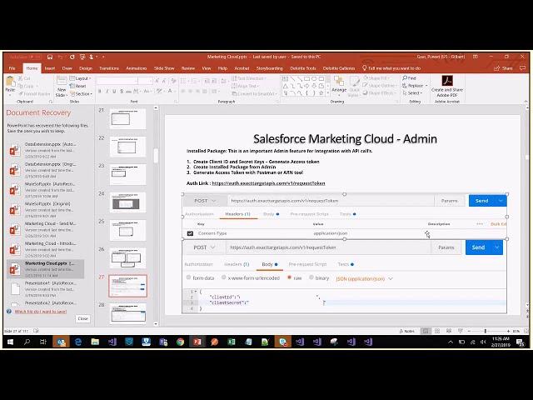Open the Section dropdown
Viewport: 533px width, 400px height.
click(x=82, y=94)
